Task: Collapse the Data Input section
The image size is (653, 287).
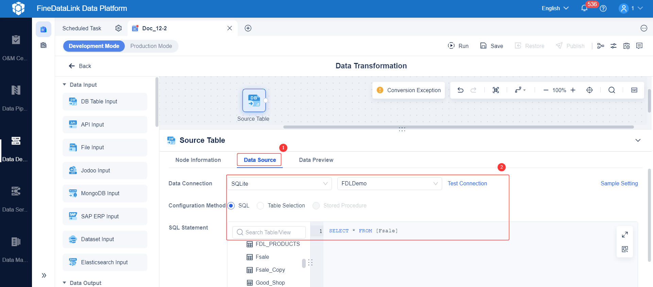Action: [x=65, y=85]
